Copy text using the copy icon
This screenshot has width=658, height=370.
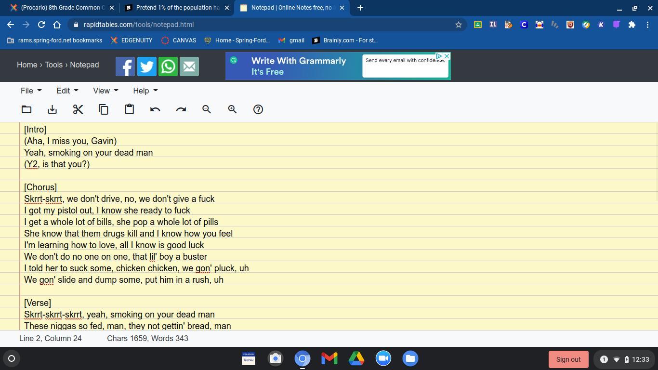tap(104, 109)
